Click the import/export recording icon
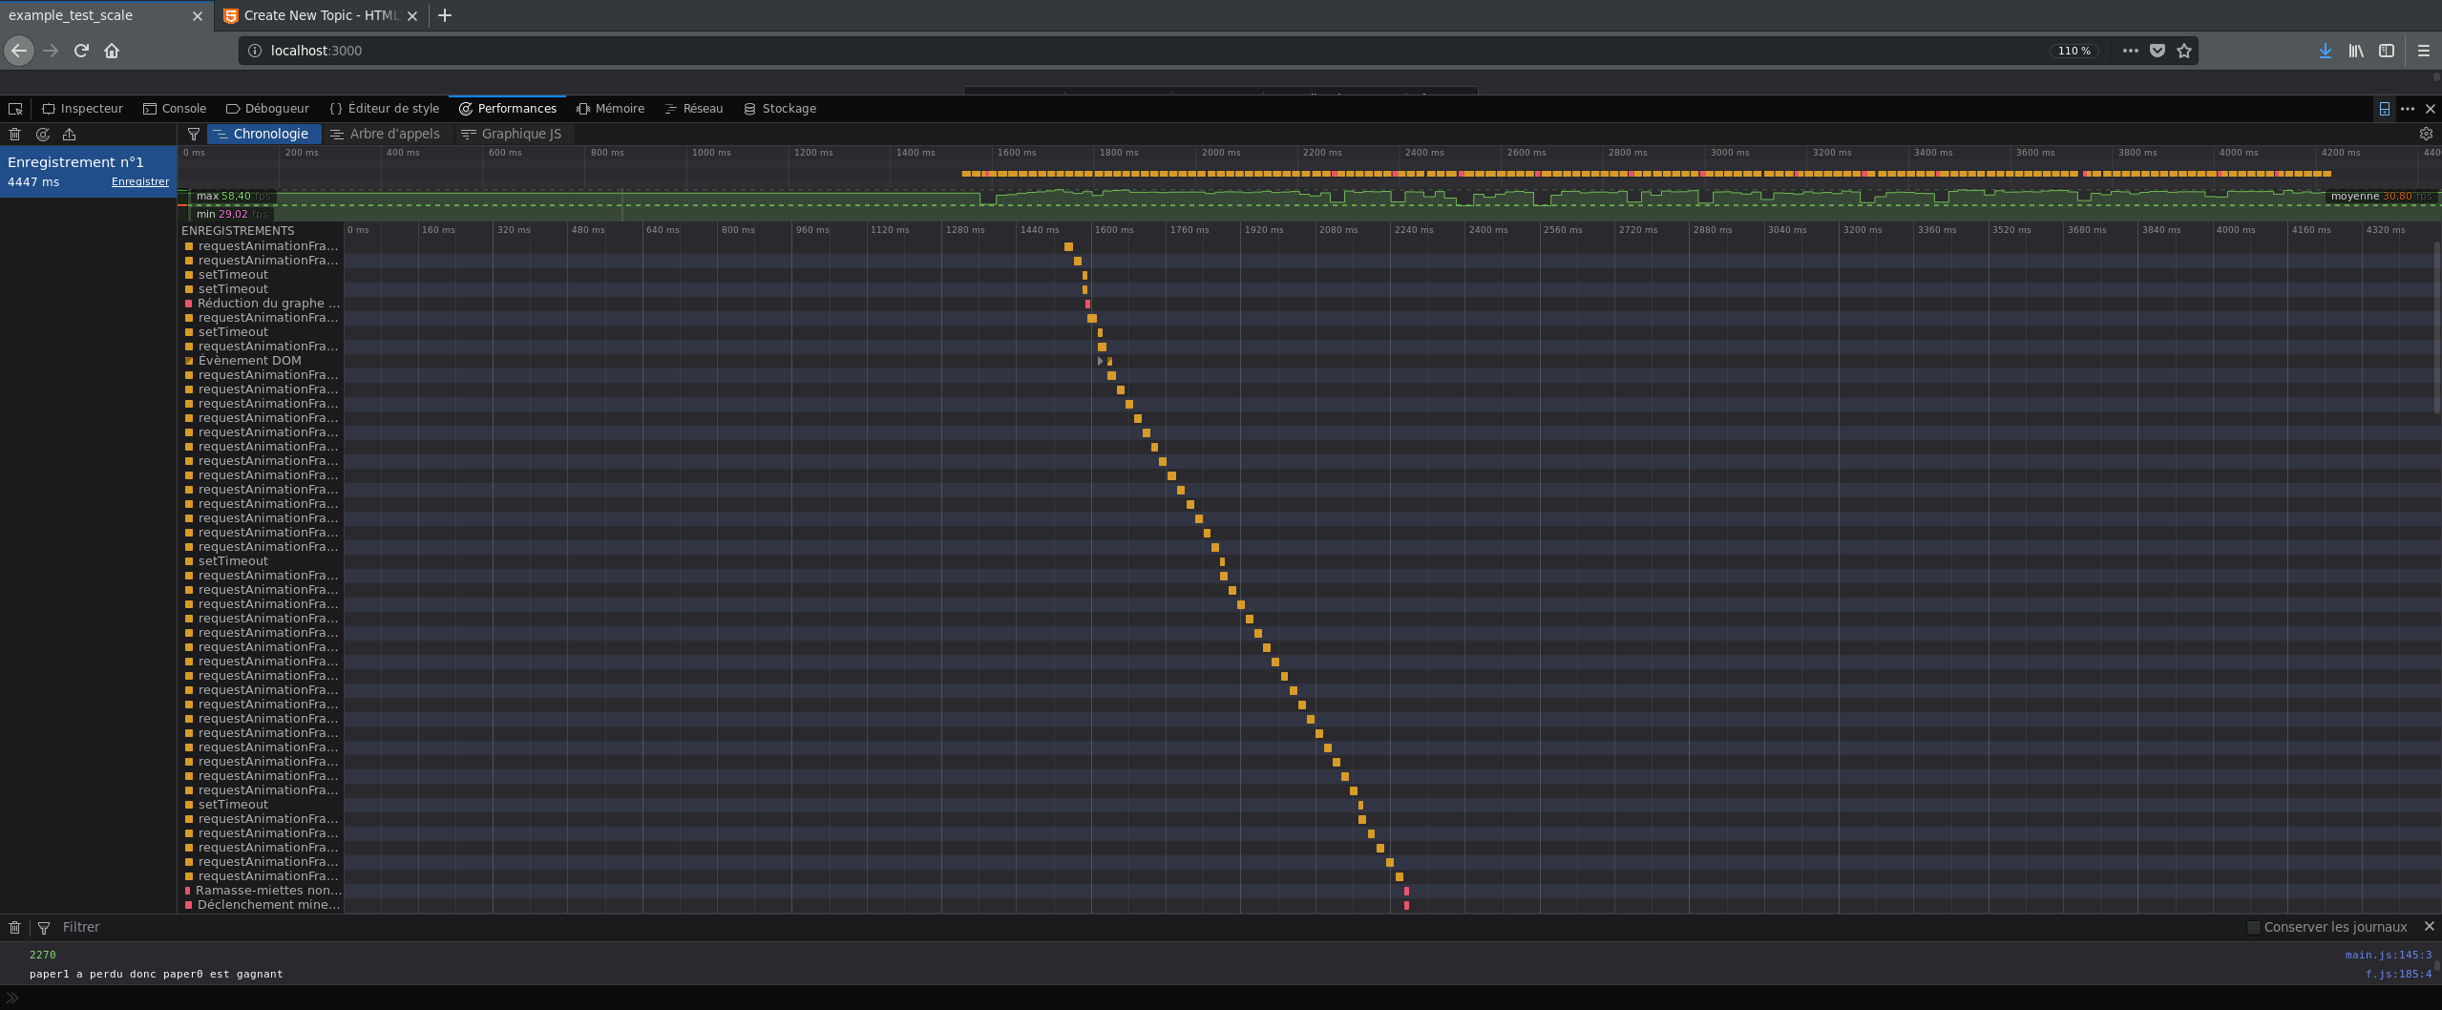2442x1010 pixels. pyautogui.click(x=69, y=135)
